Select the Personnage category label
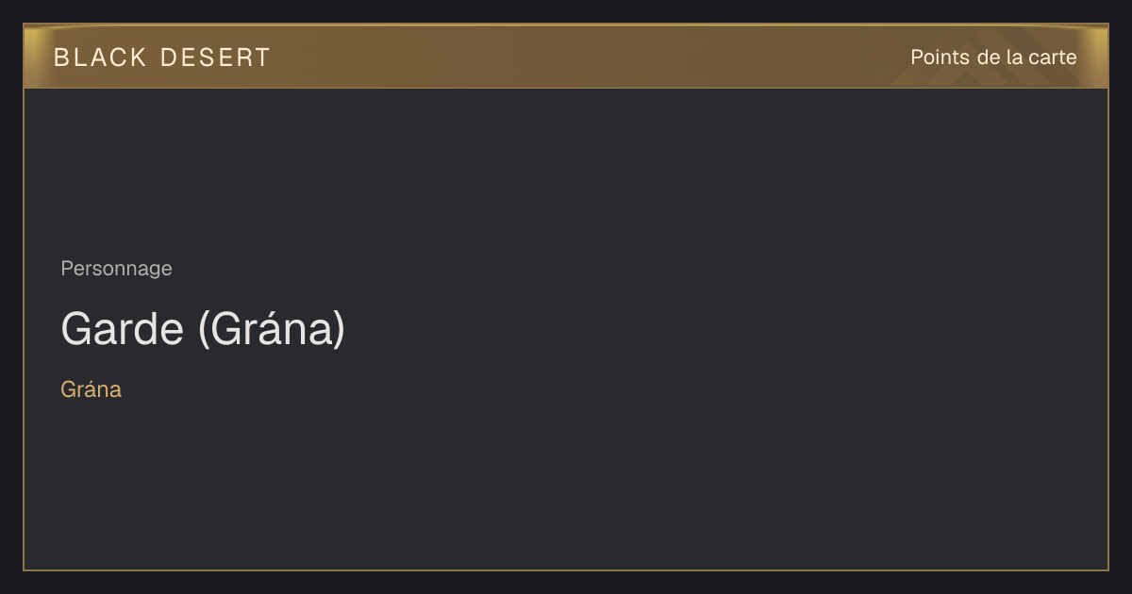 click(x=116, y=269)
